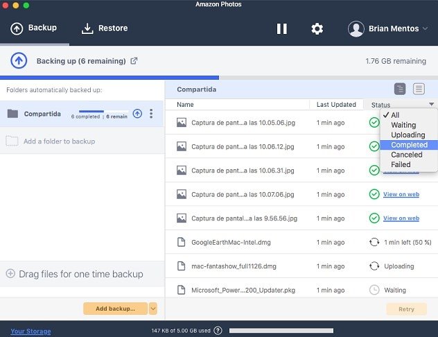The height and width of the screenshot is (337, 438).
Task: Switch to the Restore tab
Action: click(x=105, y=28)
